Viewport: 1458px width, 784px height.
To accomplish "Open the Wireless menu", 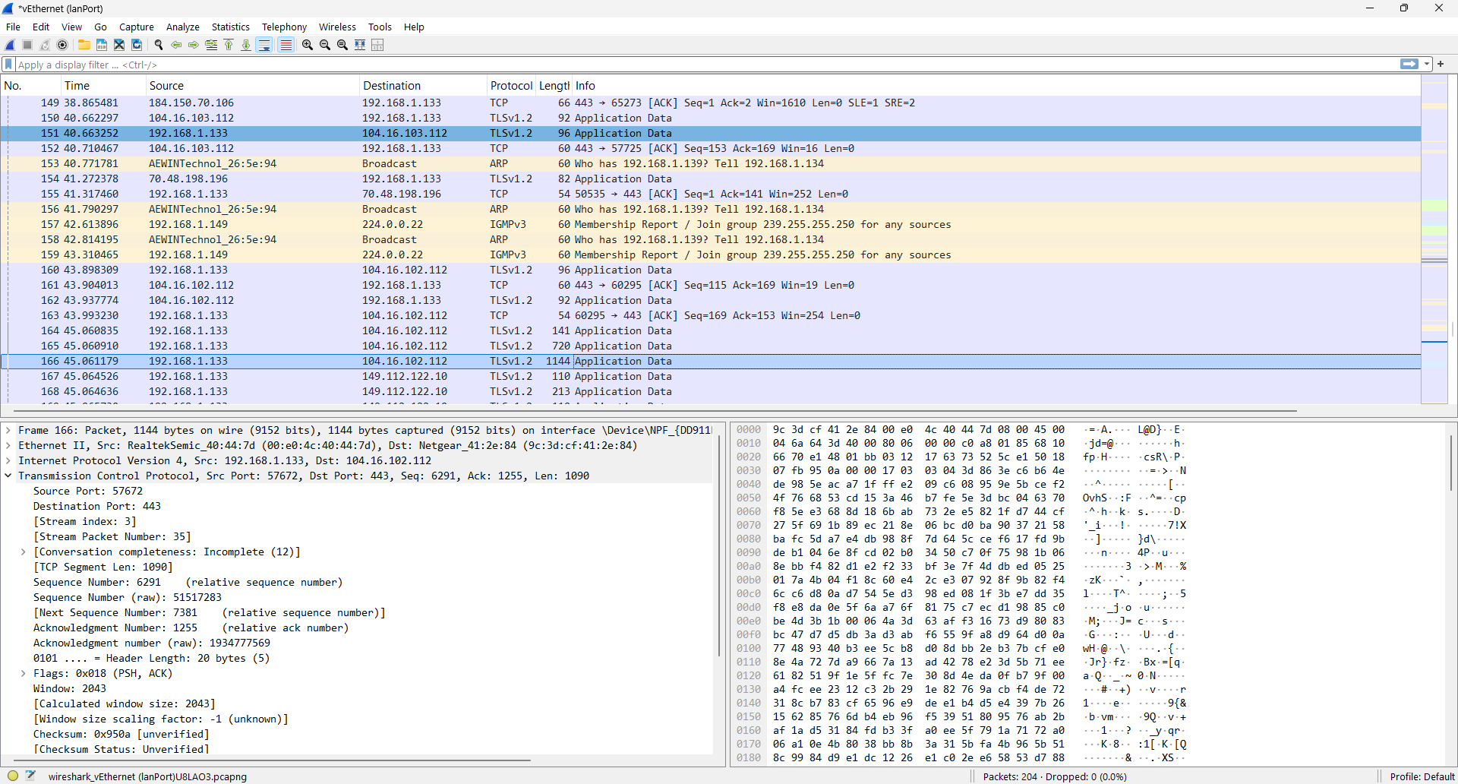I will [337, 27].
